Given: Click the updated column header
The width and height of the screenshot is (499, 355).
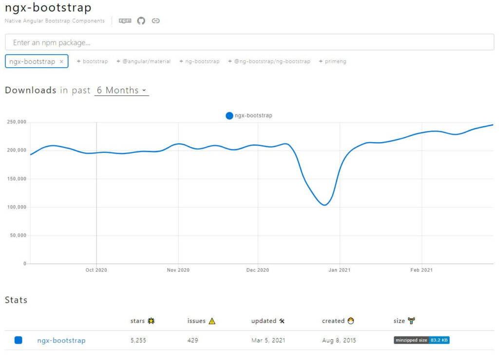Looking at the screenshot, I should click(x=264, y=321).
